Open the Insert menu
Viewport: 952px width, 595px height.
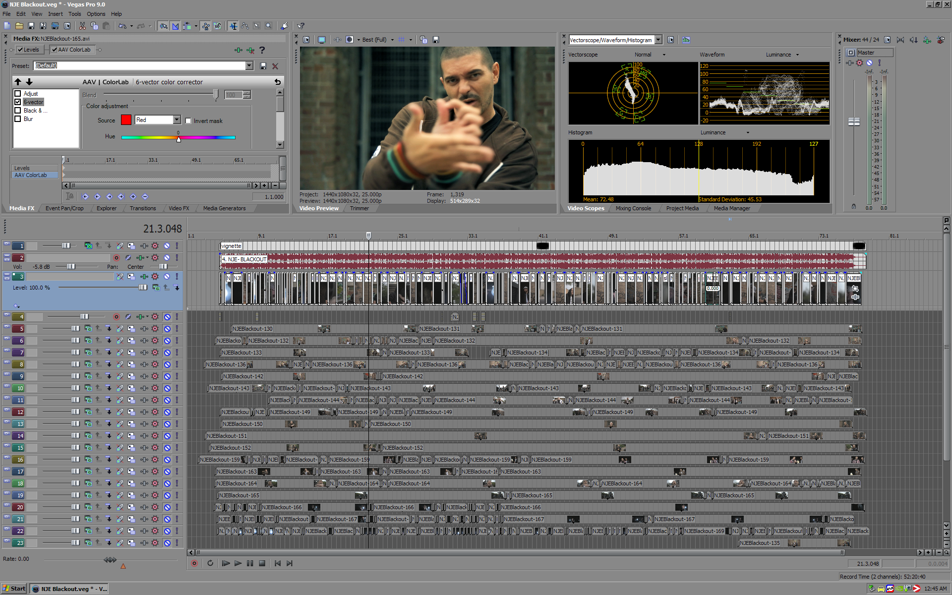click(55, 14)
